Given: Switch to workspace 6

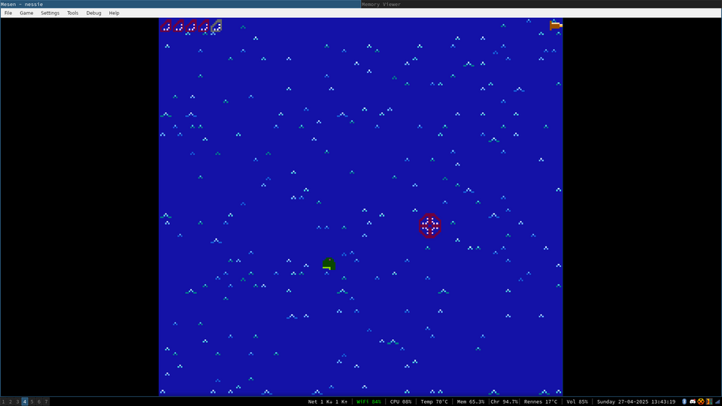Looking at the screenshot, I should pyautogui.click(x=39, y=401).
